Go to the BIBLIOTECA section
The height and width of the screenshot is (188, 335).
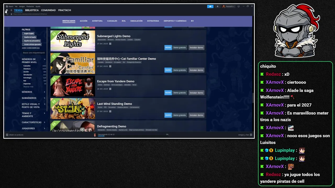(x=32, y=10)
